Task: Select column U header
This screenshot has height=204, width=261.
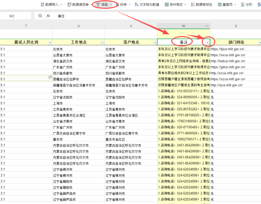Action: point(78,26)
